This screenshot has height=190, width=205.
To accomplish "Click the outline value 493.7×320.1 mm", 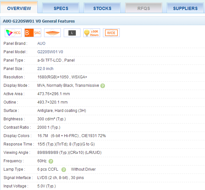I will (x=52, y=102).
